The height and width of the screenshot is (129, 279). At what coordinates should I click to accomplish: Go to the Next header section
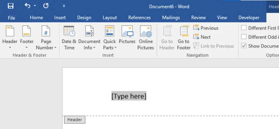(202, 37)
